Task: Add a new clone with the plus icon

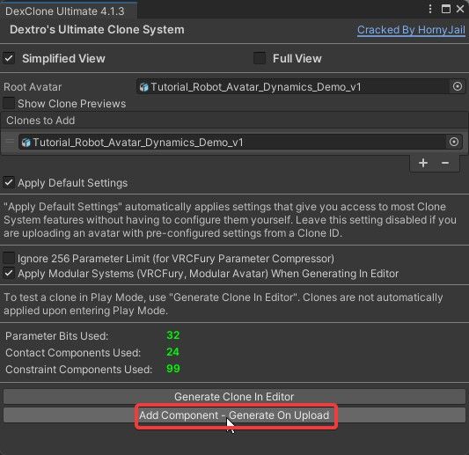Action: click(423, 163)
